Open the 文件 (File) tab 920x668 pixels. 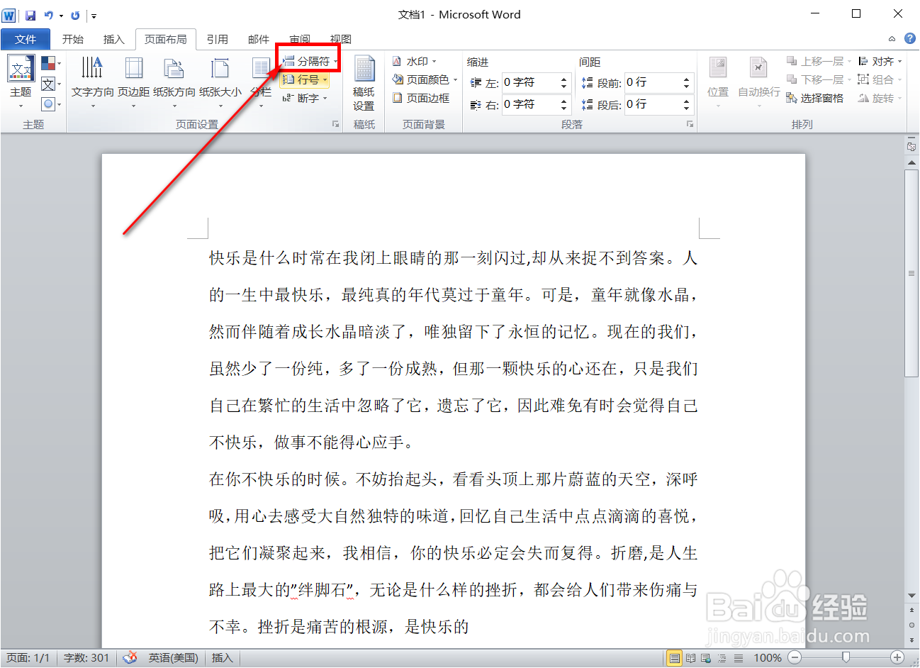(x=26, y=40)
